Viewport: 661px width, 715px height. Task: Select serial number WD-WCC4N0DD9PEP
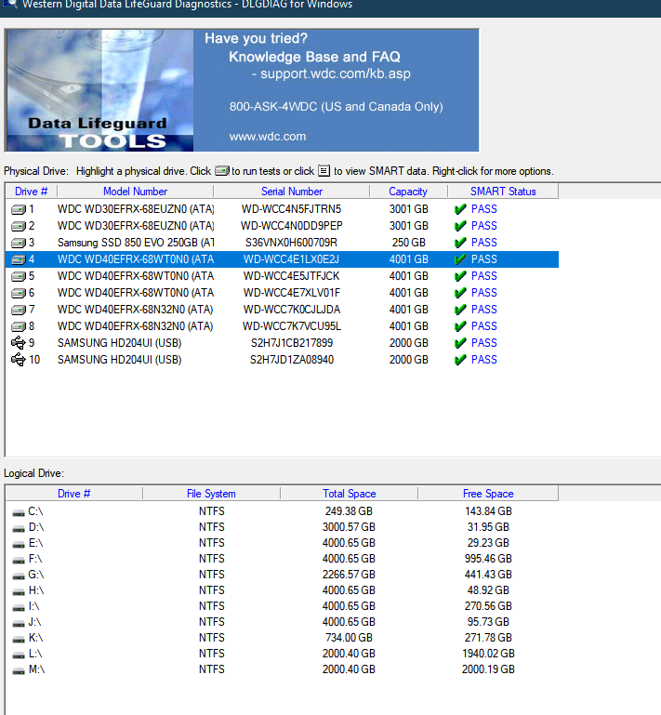(291, 226)
